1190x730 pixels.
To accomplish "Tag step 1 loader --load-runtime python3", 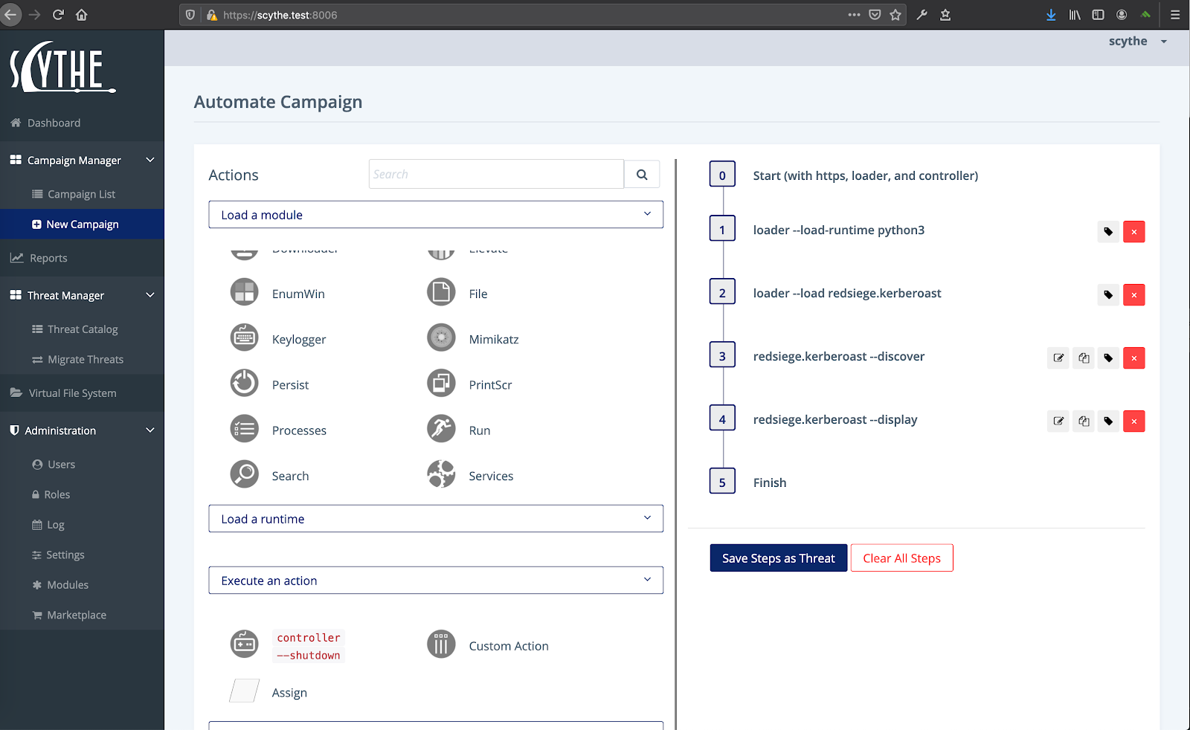I will (1108, 232).
